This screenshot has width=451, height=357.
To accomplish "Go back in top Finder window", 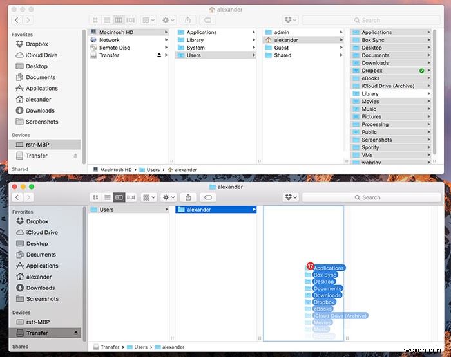I will click(17, 20).
